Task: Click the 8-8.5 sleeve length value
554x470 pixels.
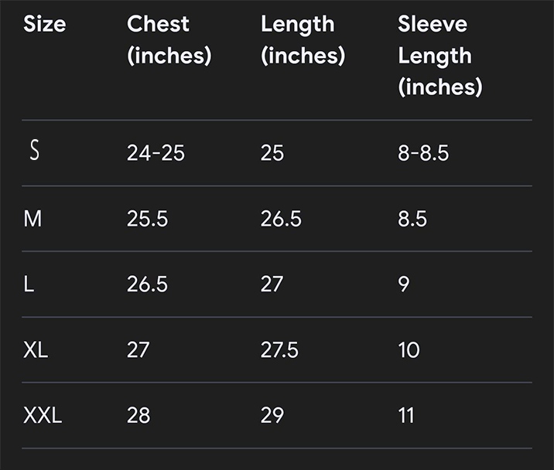Action: 423,153
